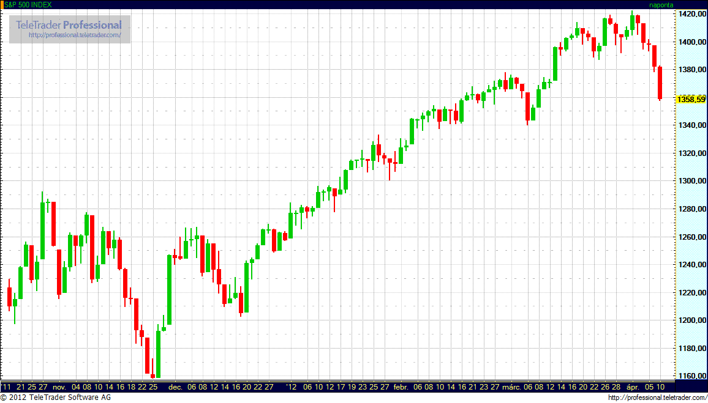Click the 1160,00 price axis label
708x403 pixels.
point(690,376)
